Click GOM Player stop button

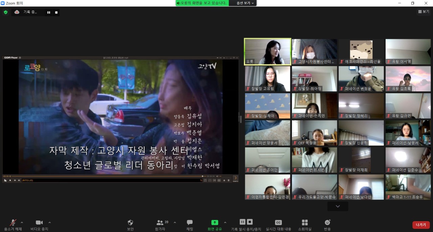coord(10,180)
